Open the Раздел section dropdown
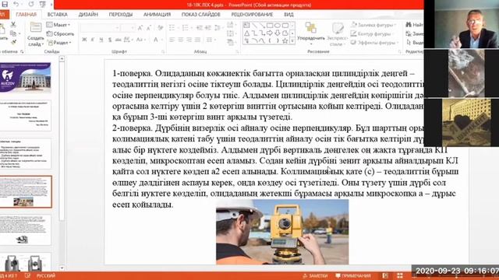 [59, 43]
